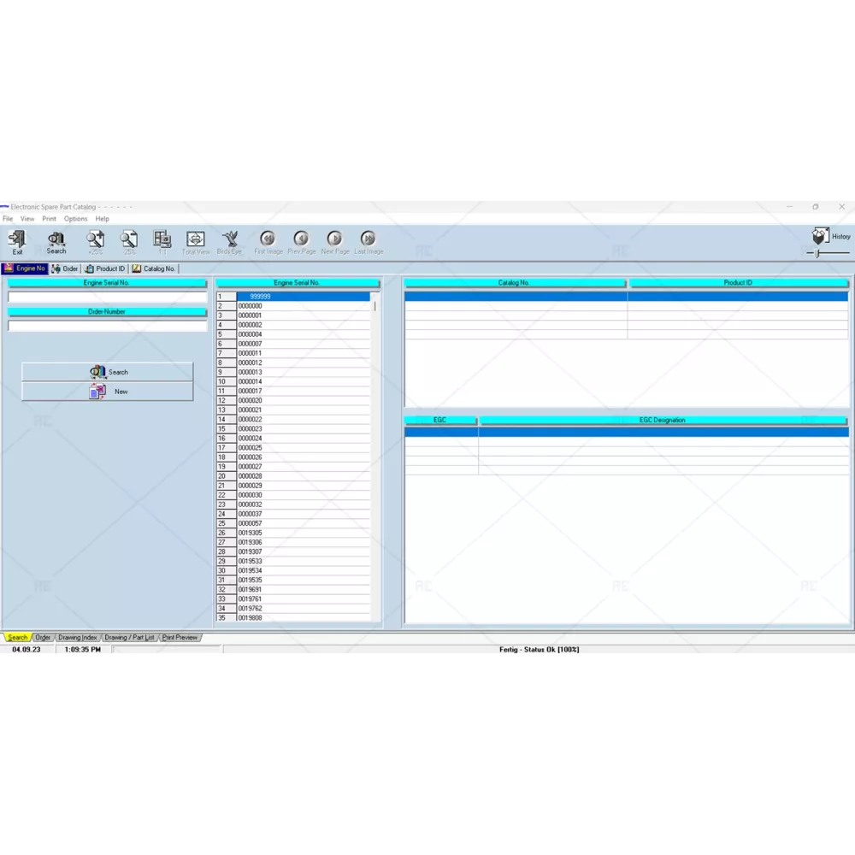Open the Print menu

50,219
